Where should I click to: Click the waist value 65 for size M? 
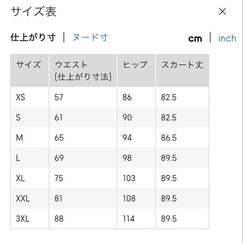coord(59,138)
